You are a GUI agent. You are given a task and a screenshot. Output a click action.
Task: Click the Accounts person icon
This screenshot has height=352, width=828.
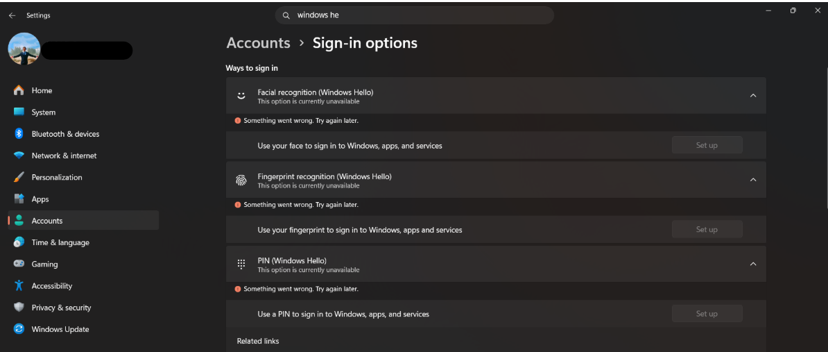[19, 220]
